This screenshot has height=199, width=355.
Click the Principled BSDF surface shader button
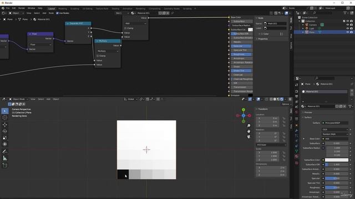click(335, 123)
